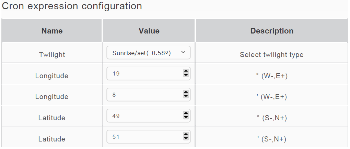Click the Value column header
Image resolution: width=350 pixels, height=149 pixels.
point(149,31)
